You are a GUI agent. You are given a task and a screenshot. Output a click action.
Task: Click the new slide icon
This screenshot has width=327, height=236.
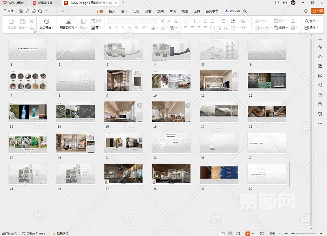(68, 21)
